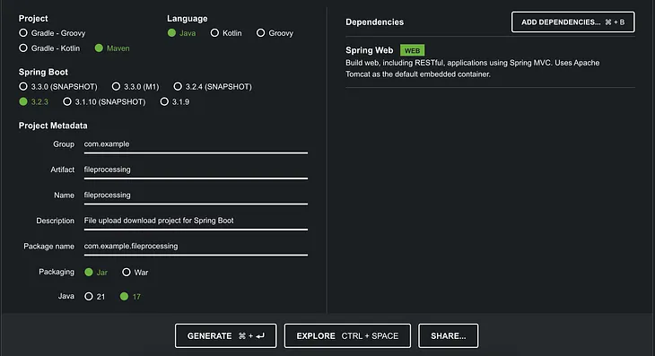The width and height of the screenshot is (655, 356).
Task: Click the Spring Web description text
Action: (472, 68)
